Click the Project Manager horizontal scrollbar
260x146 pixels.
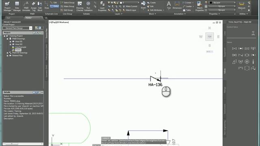(23, 144)
